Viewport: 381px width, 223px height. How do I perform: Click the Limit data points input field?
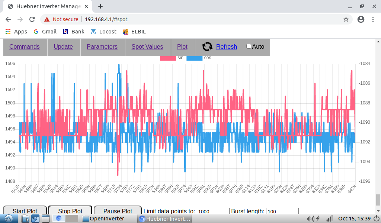tap(213, 211)
